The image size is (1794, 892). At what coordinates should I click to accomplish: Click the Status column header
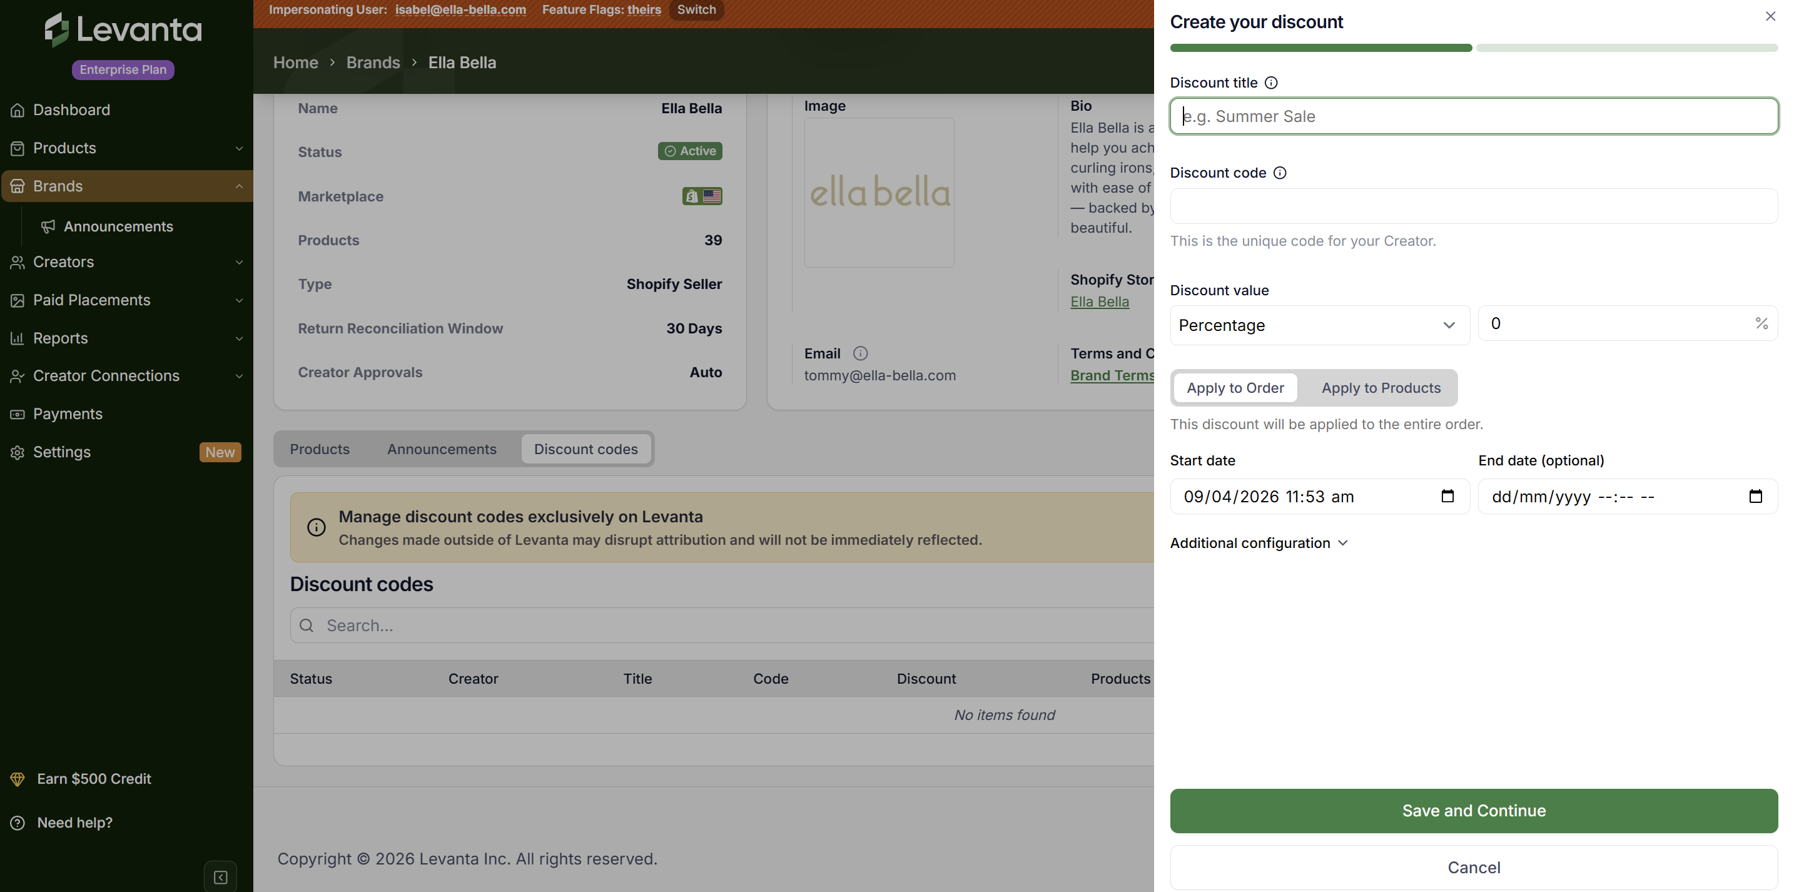(x=311, y=679)
